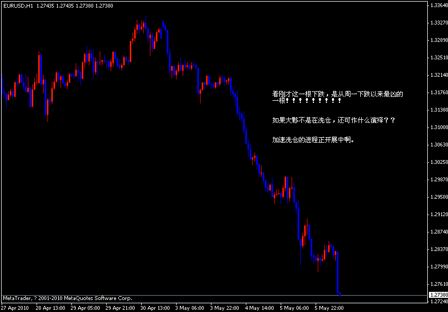
Task: Click the price scale label 1.32510
Action: click(439, 57)
